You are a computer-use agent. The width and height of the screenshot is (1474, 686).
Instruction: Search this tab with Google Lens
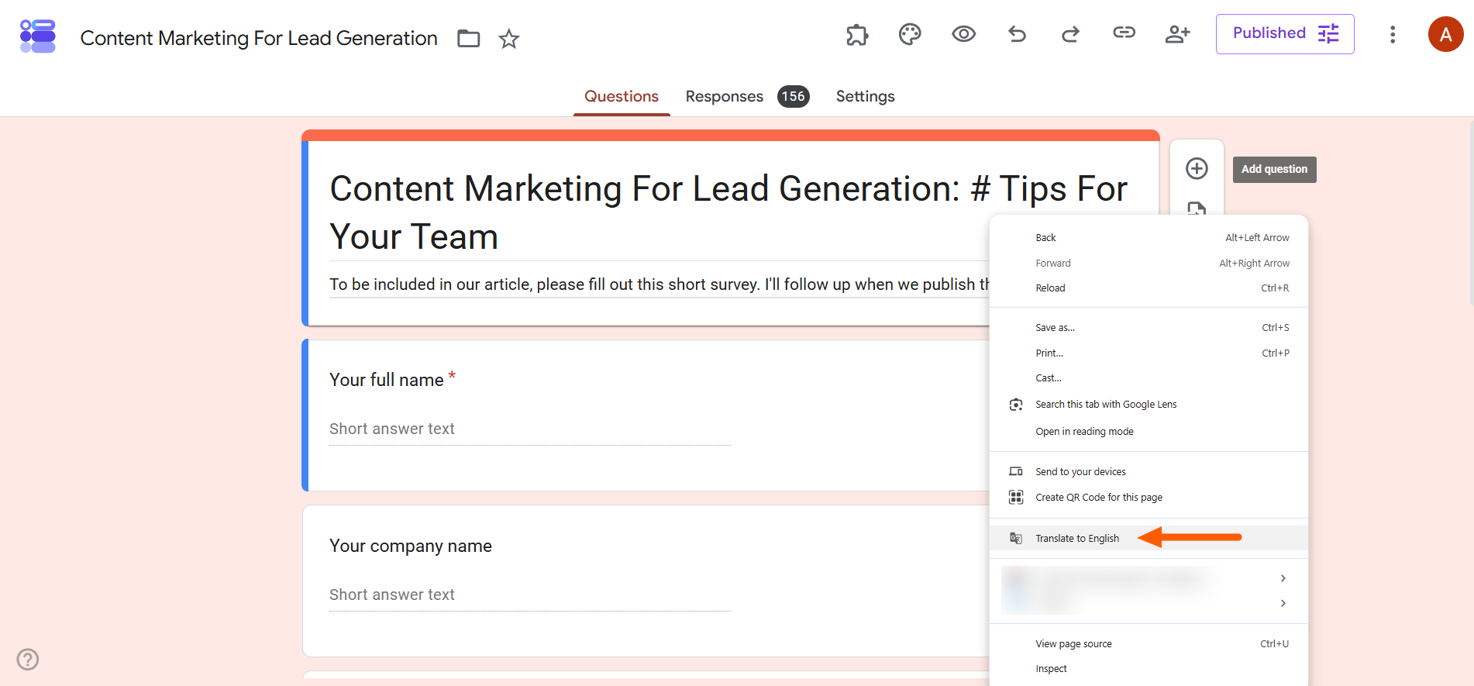tap(1149, 405)
